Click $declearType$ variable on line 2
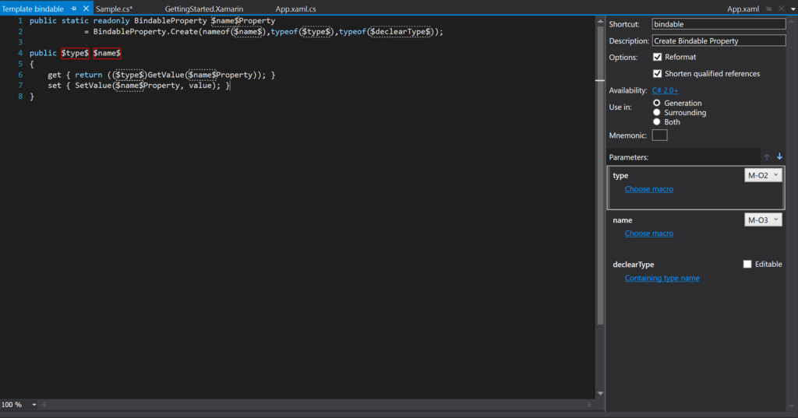 click(x=401, y=32)
